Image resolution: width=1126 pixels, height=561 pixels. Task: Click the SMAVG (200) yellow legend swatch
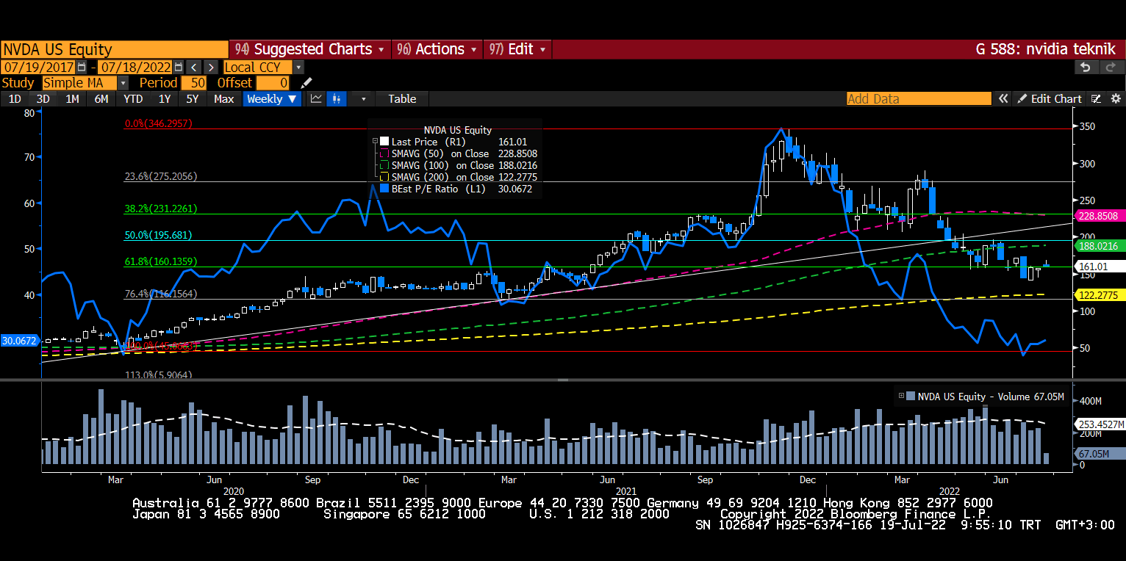384,177
